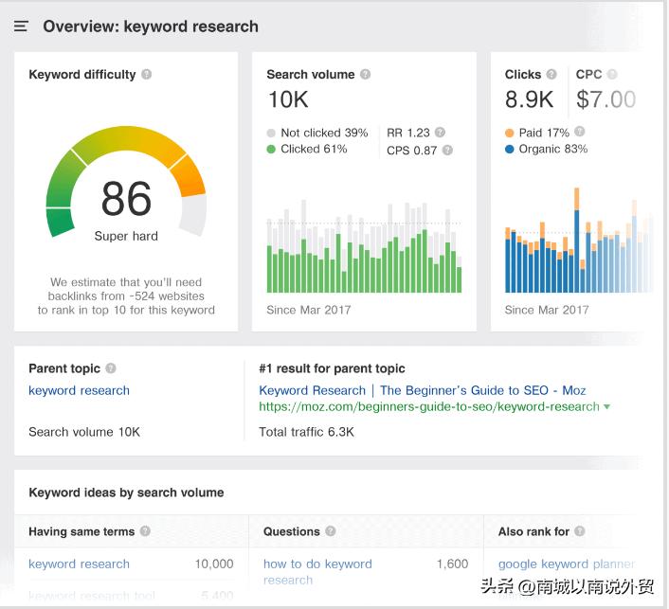This screenshot has height=609, width=669.
Task: Open the google keyword planner link
Action: coord(567,564)
